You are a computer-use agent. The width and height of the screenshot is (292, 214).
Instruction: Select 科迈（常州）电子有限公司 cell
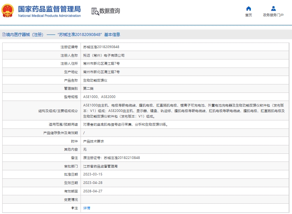(104, 55)
